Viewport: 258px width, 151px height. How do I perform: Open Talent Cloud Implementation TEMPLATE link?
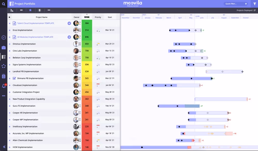pyautogui.click(x=36, y=23)
